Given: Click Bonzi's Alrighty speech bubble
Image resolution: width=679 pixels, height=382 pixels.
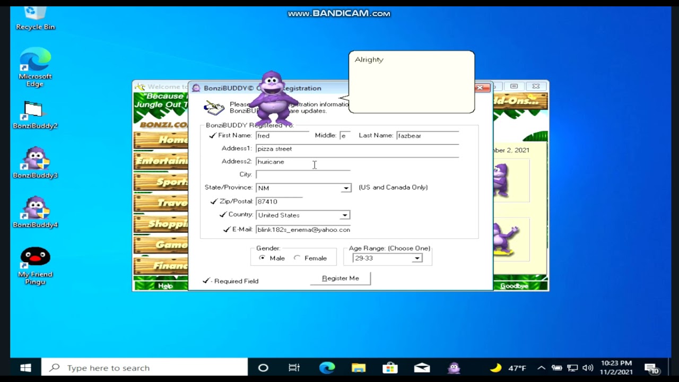Looking at the screenshot, I should pyautogui.click(x=412, y=82).
